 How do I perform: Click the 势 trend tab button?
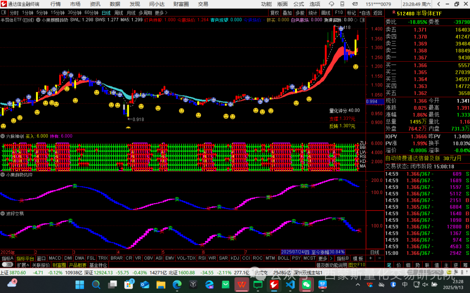pyautogui.click(x=417, y=265)
